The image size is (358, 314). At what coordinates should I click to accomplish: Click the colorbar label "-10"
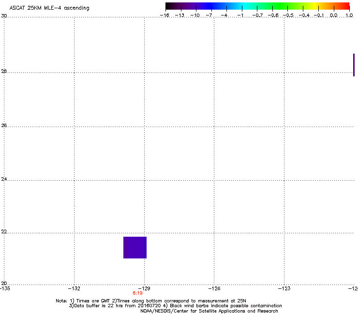click(x=195, y=15)
